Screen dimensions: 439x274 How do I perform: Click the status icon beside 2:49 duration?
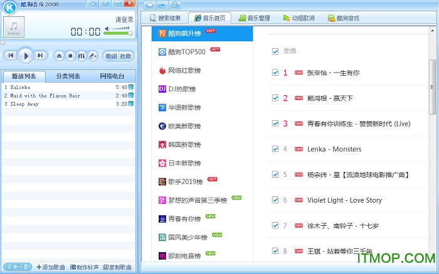(x=131, y=96)
